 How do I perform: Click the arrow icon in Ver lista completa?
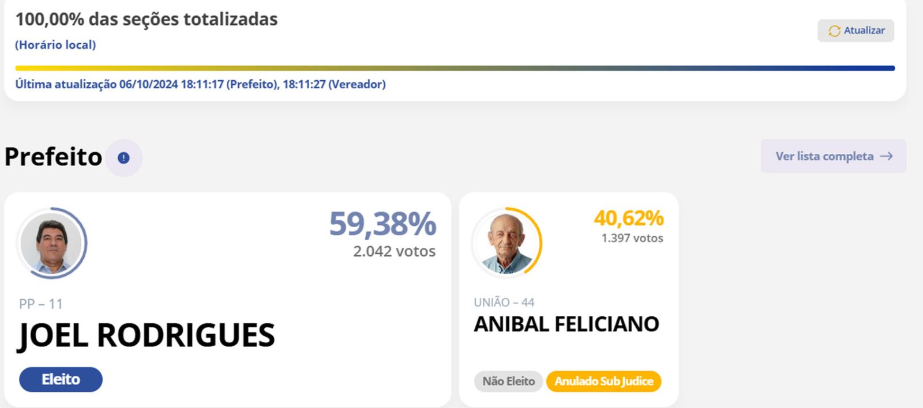(x=887, y=156)
